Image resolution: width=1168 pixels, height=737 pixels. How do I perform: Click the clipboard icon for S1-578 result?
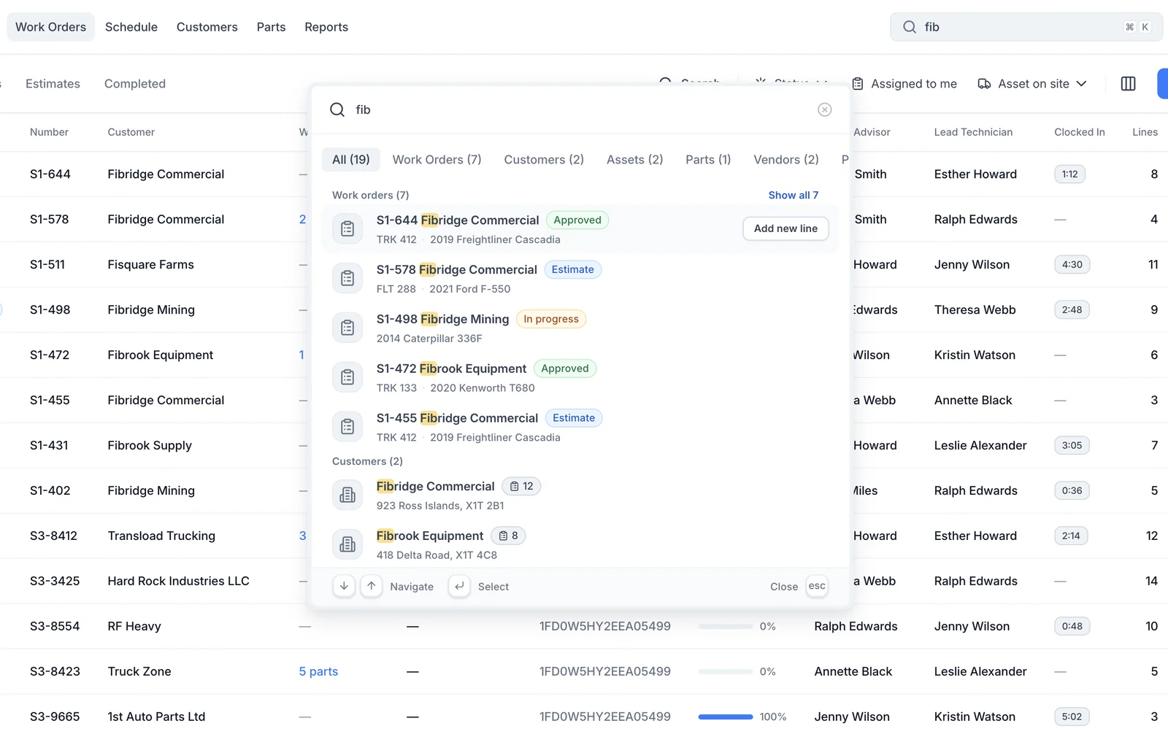coord(347,278)
